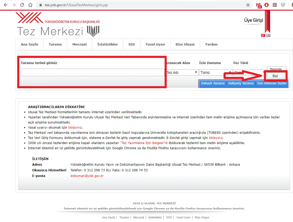Click dokuman@yok.gov.tr email link
The height and width of the screenshot is (222, 293).
click(87, 176)
